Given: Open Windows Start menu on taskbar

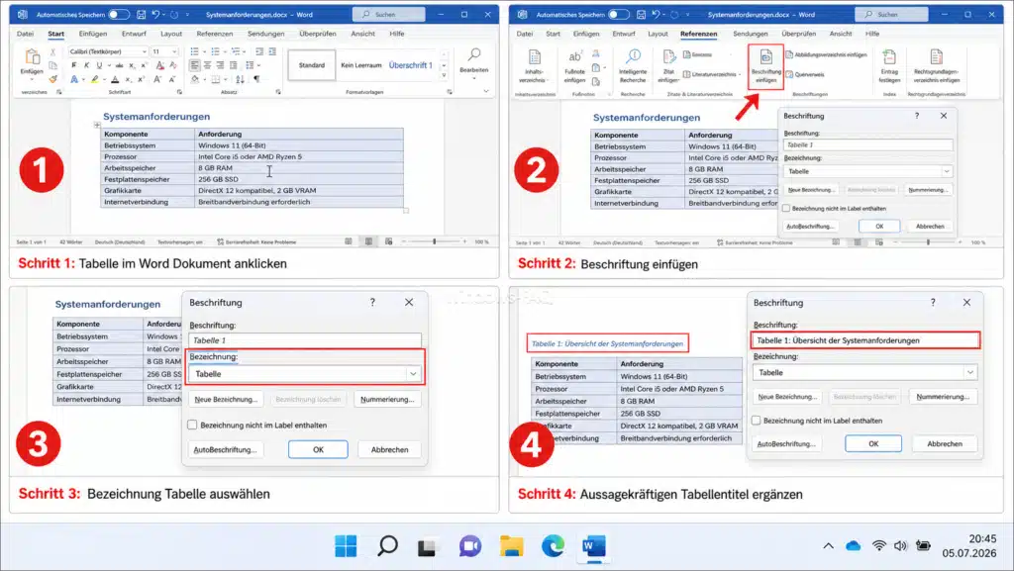Looking at the screenshot, I should coord(346,546).
